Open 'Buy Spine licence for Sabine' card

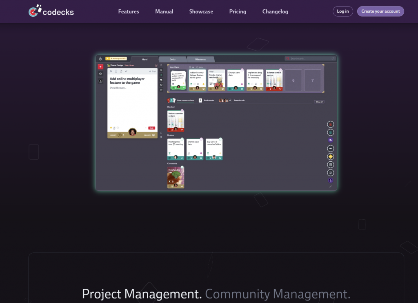tap(214, 149)
